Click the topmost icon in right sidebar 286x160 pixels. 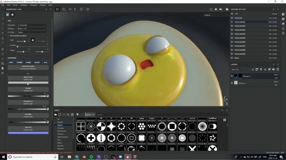click(x=283, y=14)
